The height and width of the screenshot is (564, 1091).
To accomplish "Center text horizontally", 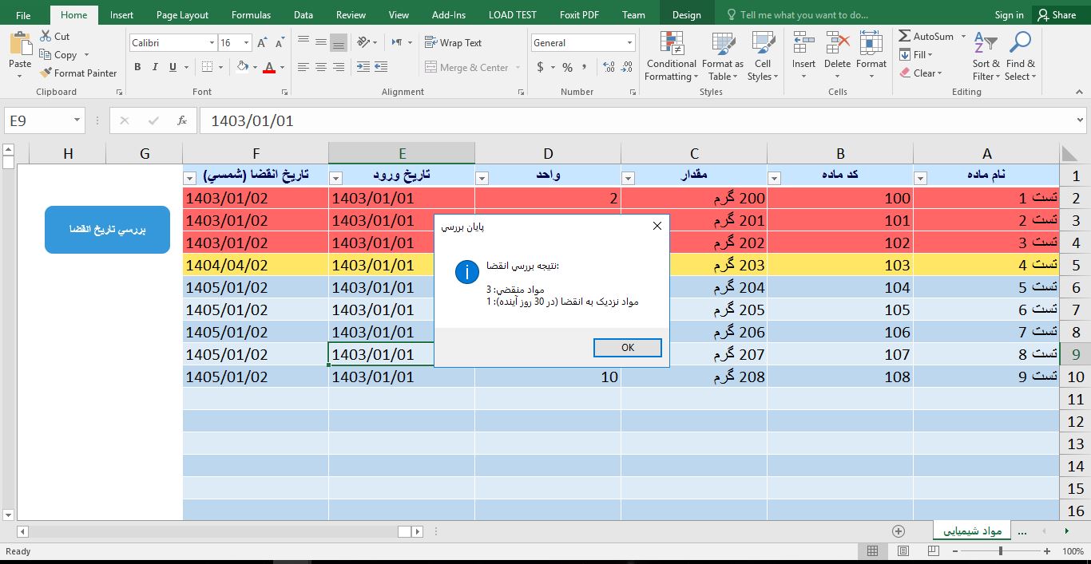I will [321, 67].
